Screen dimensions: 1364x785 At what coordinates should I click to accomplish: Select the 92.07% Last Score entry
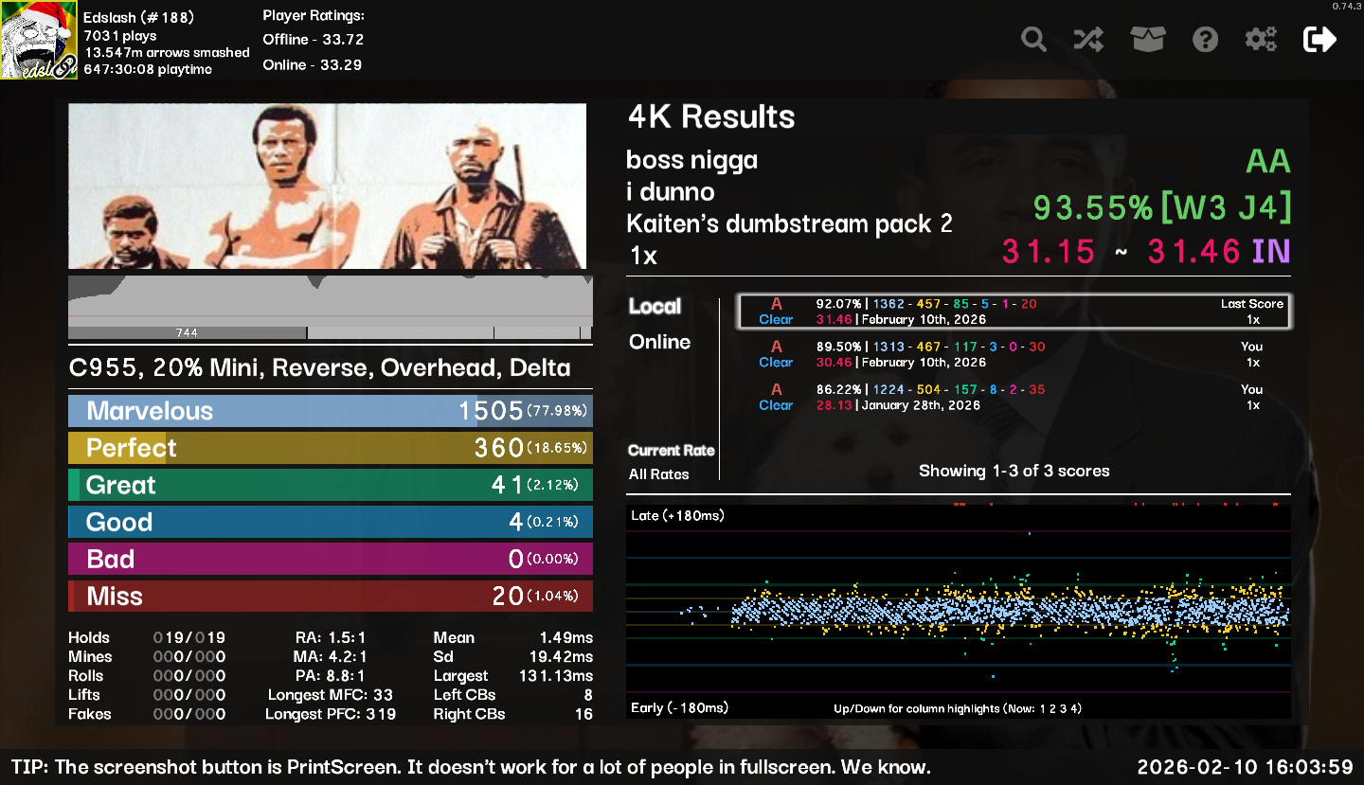1014,312
